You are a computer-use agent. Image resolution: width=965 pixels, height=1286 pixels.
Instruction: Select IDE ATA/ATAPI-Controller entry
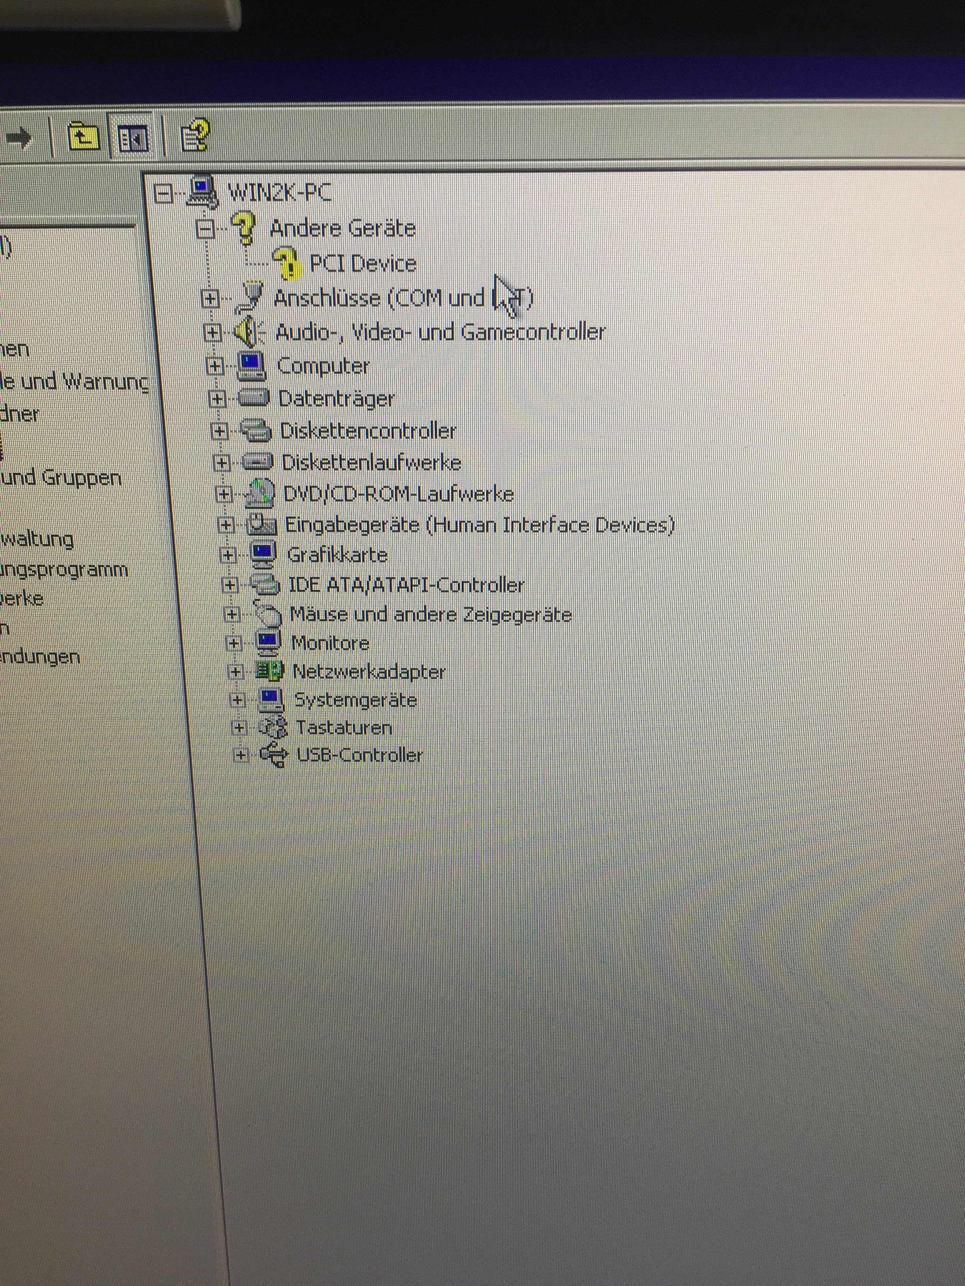click(x=406, y=585)
